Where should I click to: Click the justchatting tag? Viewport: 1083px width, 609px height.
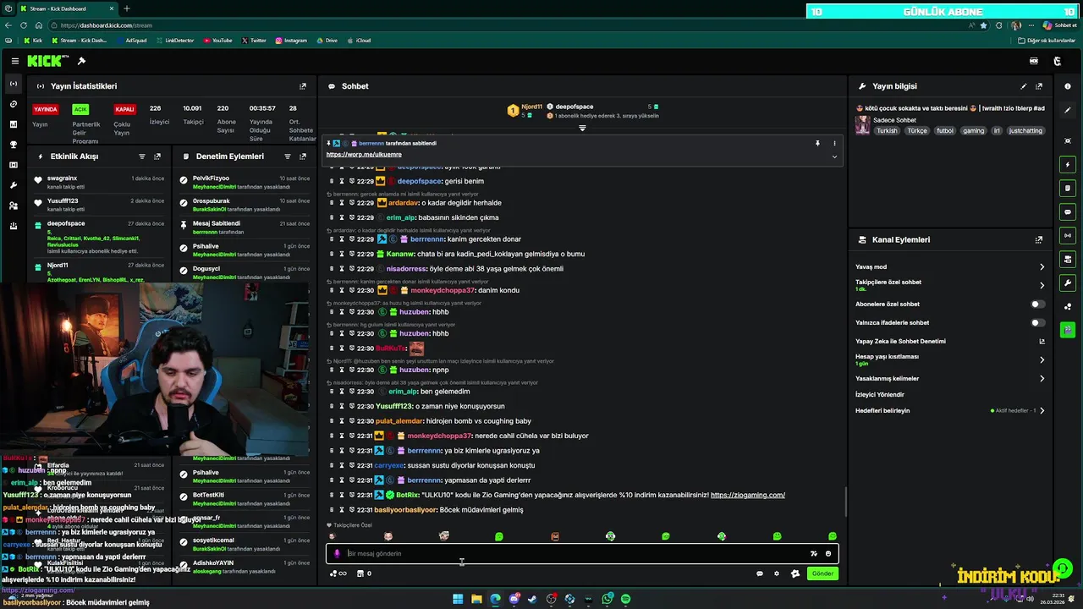[1026, 131]
